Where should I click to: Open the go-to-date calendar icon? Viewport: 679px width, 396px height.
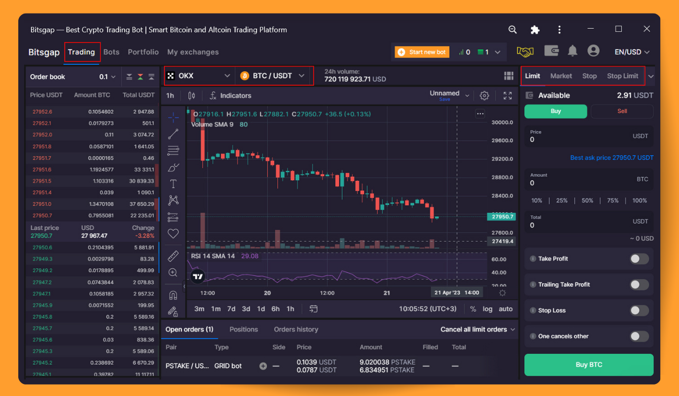(x=313, y=309)
